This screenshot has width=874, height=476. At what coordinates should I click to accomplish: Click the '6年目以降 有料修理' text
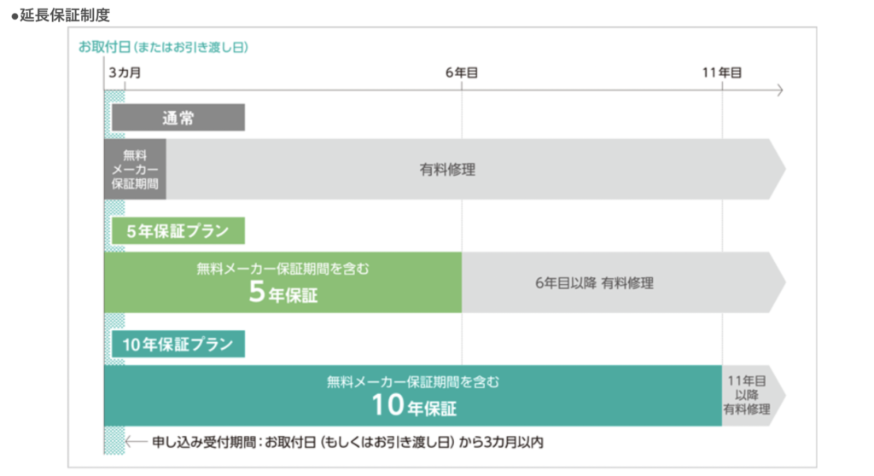point(594,283)
